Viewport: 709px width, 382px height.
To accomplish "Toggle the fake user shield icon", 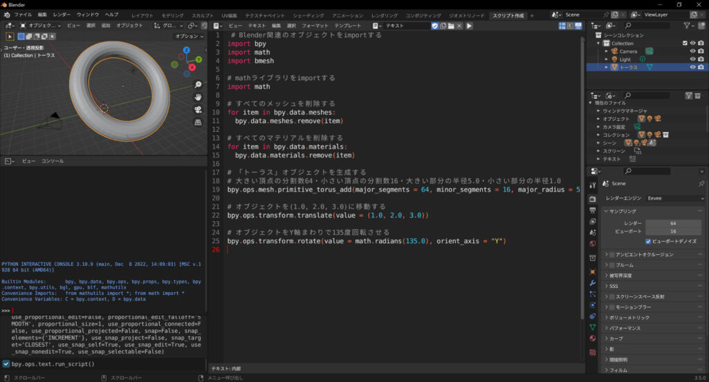I will click(434, 26).
